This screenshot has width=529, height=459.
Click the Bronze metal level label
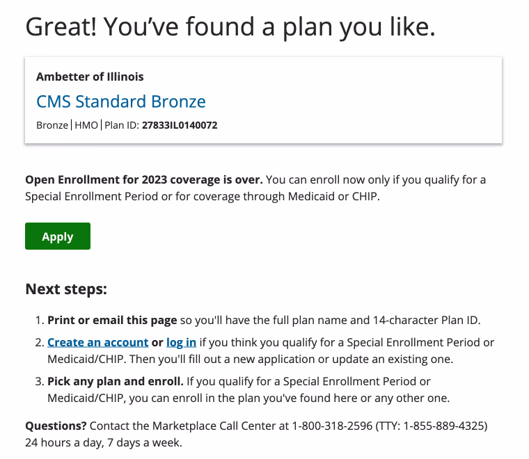pos(52,126)
